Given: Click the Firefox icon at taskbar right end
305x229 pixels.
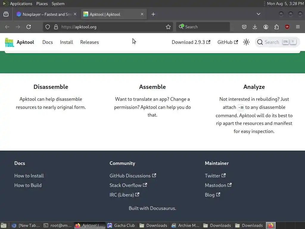Looking at the screenshot, I should click(x=270, y=225).
